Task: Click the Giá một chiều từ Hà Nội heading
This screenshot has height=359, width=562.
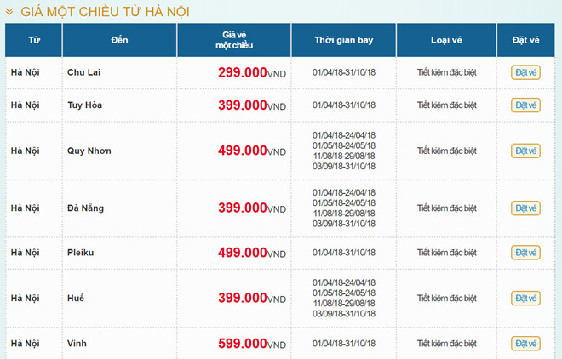Action: pos(107,12)
